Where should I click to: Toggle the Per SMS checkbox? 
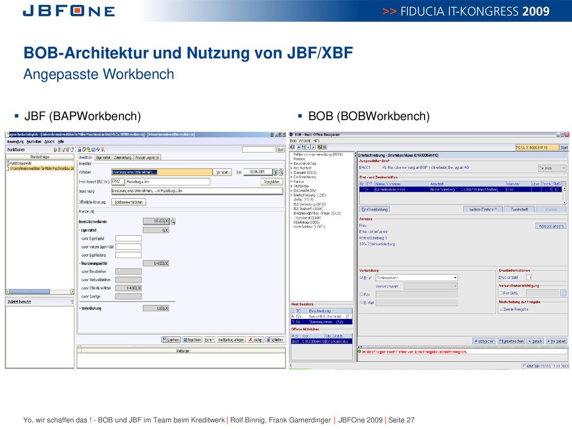point(501,293)
